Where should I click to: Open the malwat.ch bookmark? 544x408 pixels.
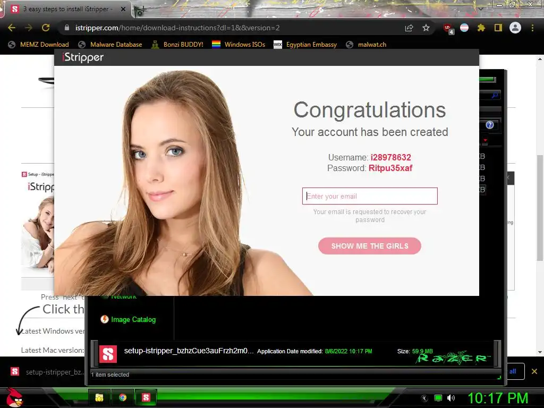[x=367, y=45]
